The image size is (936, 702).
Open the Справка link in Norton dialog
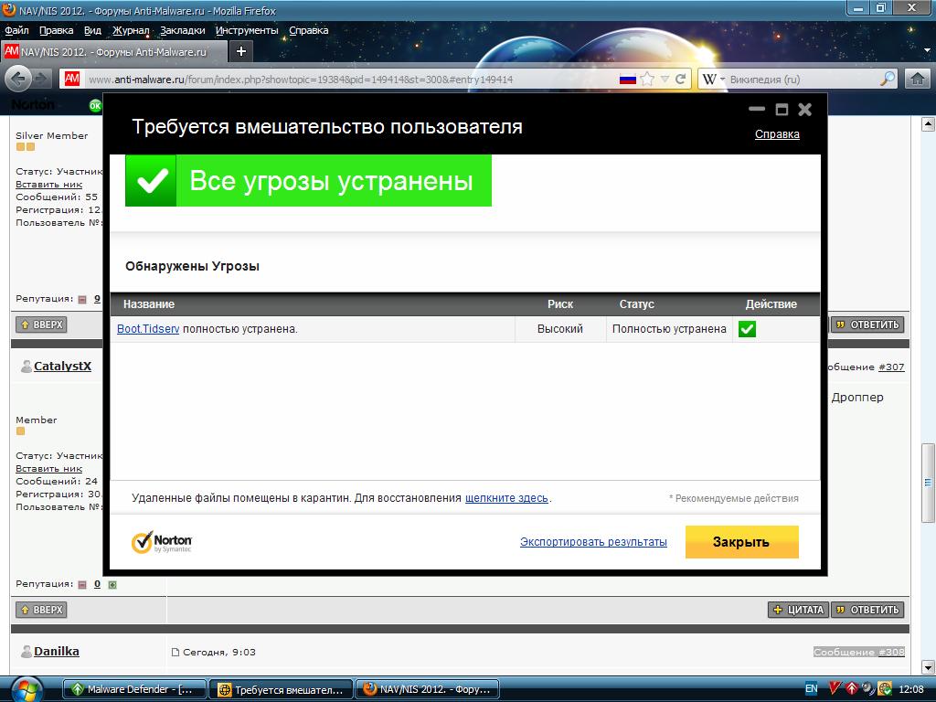(x=777, y=134)
